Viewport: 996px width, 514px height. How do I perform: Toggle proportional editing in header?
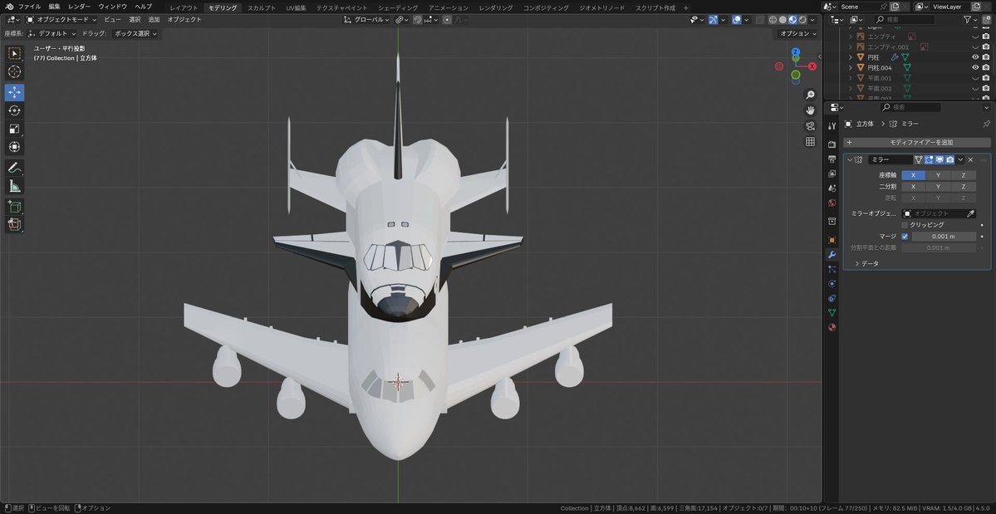447,20
